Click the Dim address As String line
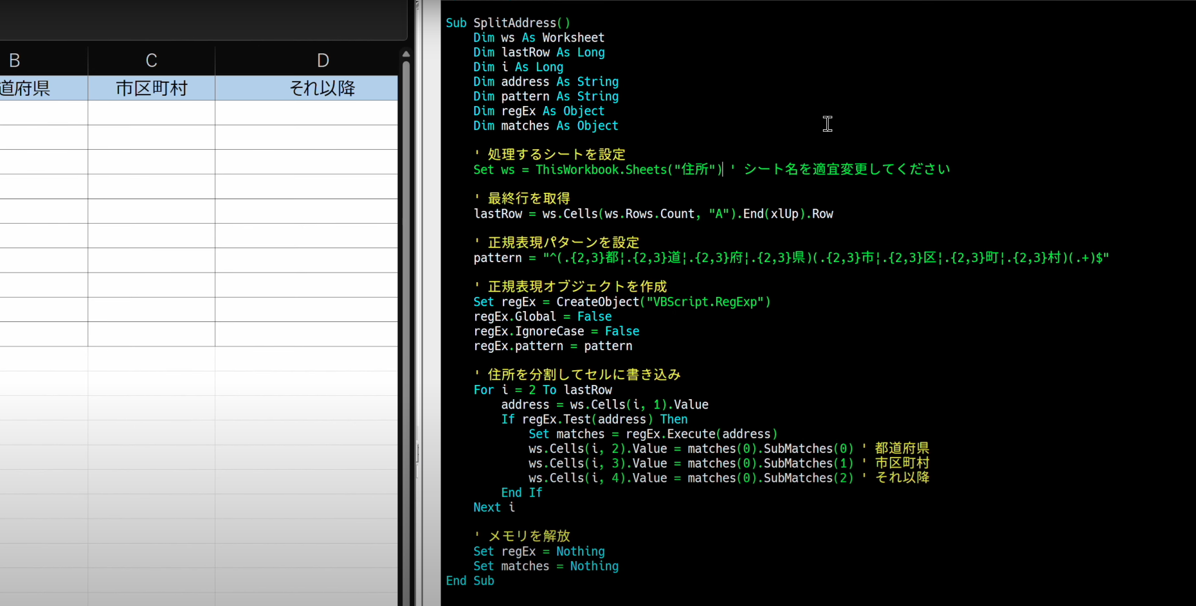The height and width of the screenshot is (606, 1196). (x=546, y=82)
